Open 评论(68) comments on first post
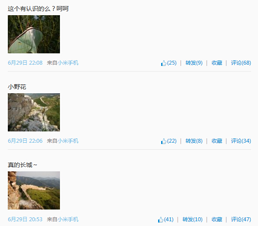This screenshot has height=226, width=258. click(x=241, y=63)
